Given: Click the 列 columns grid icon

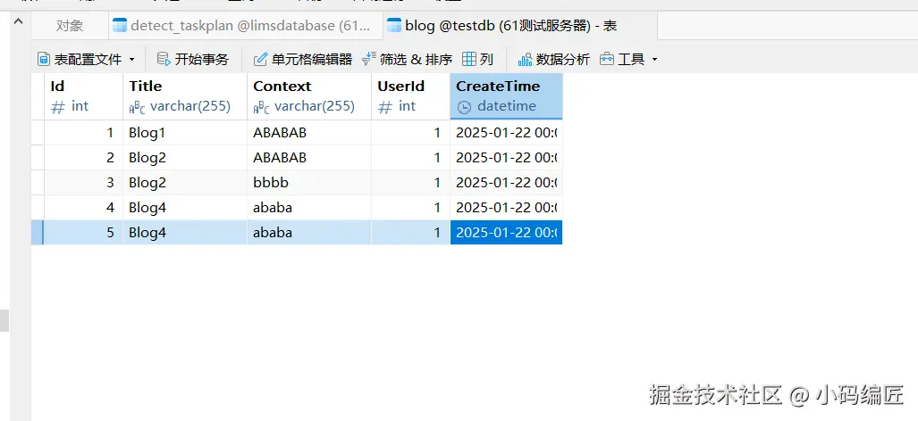Looking at the screenshot, I should (469, 60).
